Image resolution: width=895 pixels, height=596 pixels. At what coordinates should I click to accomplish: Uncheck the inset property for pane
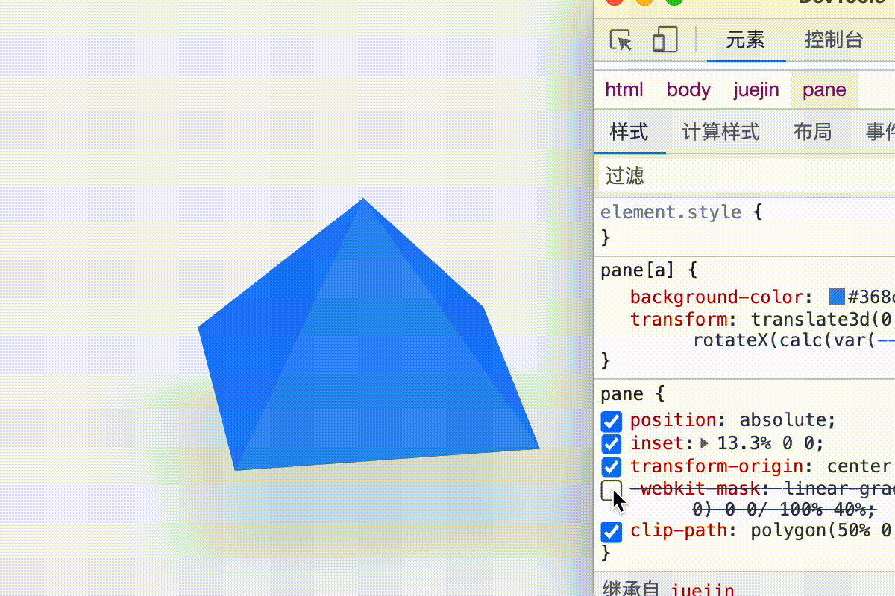[611, 444]
